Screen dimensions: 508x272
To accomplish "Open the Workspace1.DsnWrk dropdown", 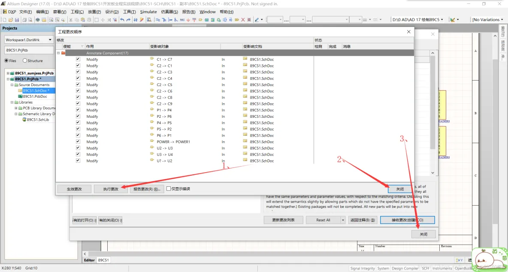I will click(x=50, y=40).
